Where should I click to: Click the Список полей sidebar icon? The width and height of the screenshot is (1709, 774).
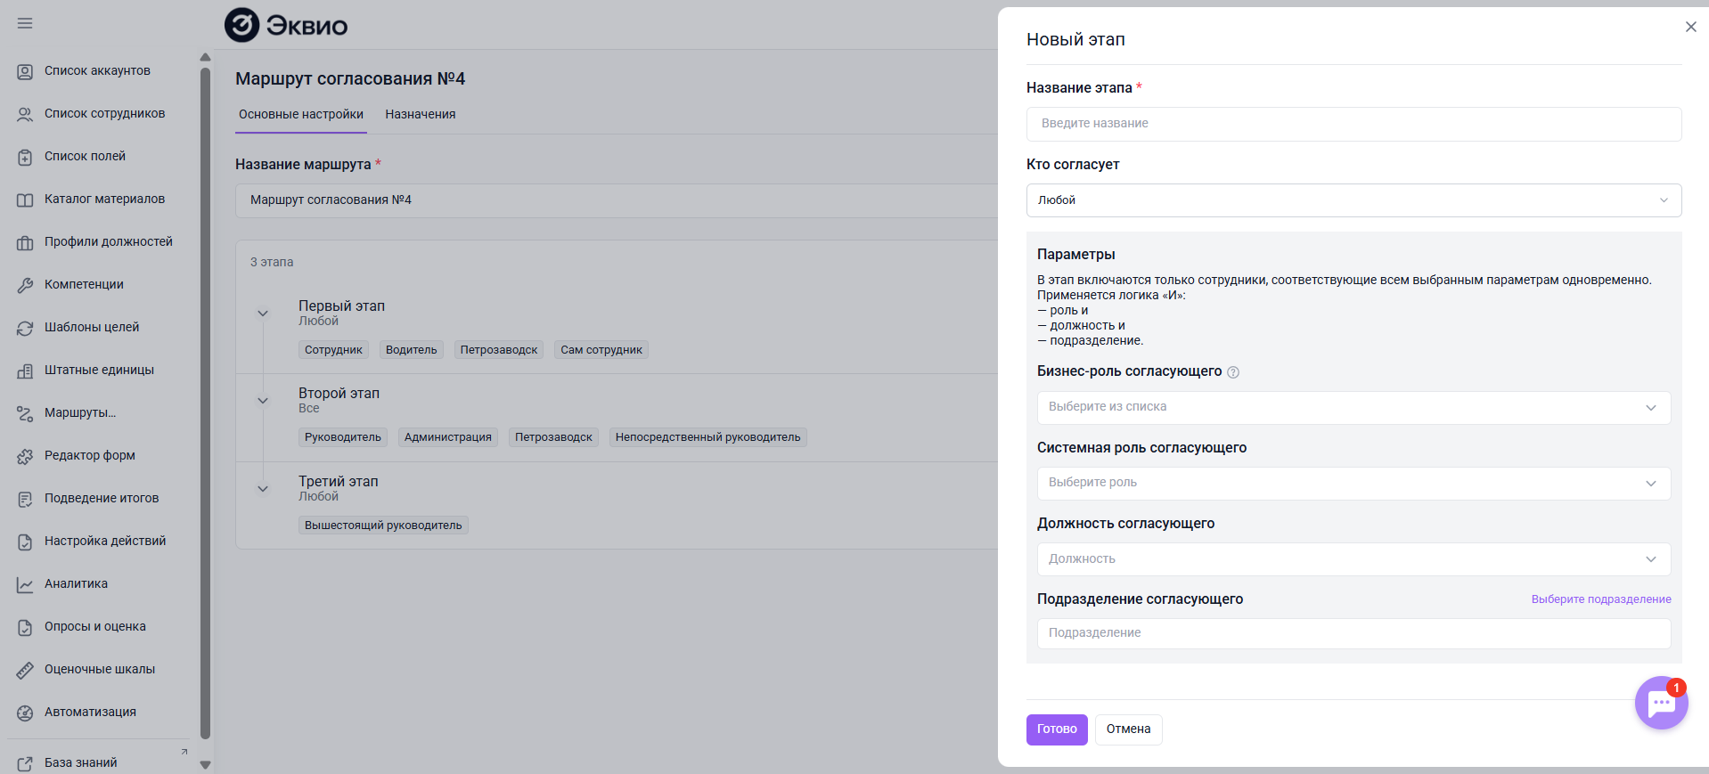[x=25, y=157]
